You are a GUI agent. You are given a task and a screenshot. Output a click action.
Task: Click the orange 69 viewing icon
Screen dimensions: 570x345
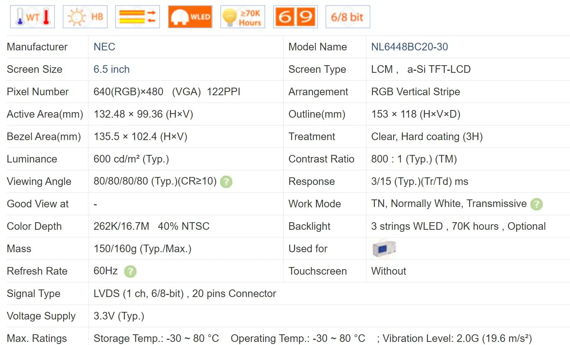pos(296,17)
